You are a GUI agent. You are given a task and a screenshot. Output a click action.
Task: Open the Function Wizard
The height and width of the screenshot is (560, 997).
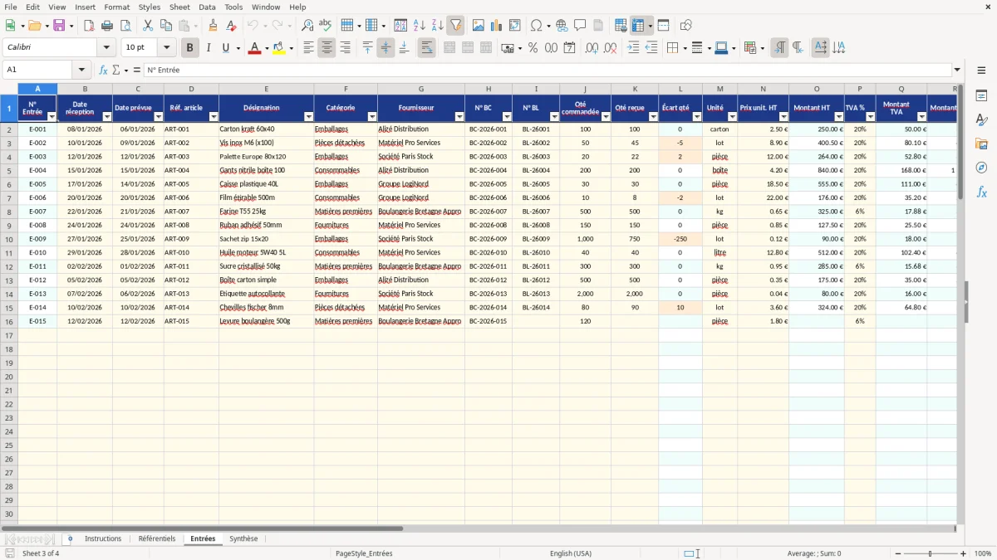[104, 70]
